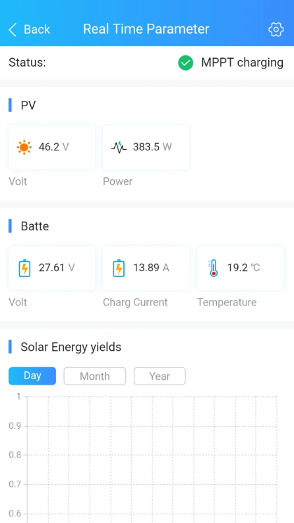294x523 pixels.
Task: Tap the orange sun PV voltage icon
Action: pyautogui.click(x=24, y=147)
